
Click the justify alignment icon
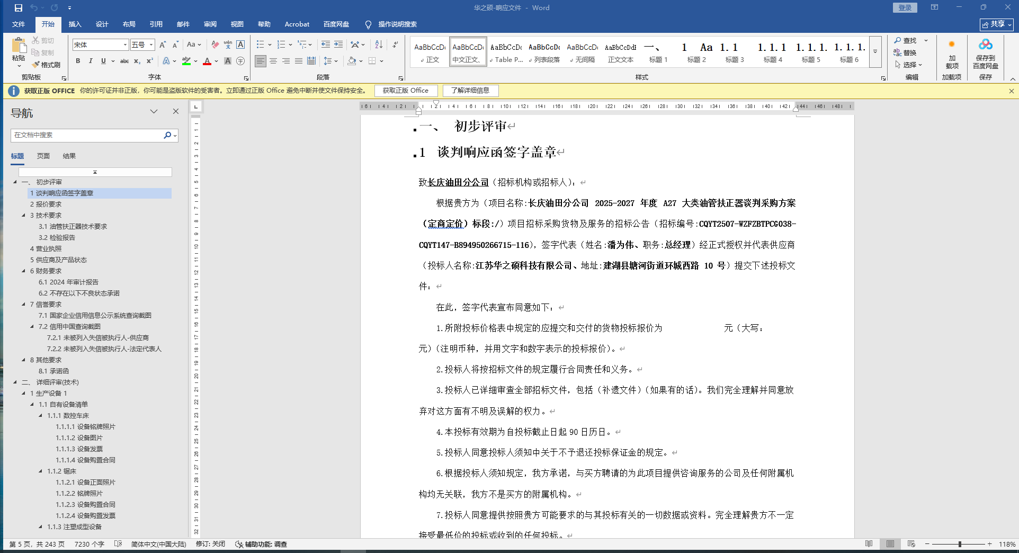[x=299, y=61]
